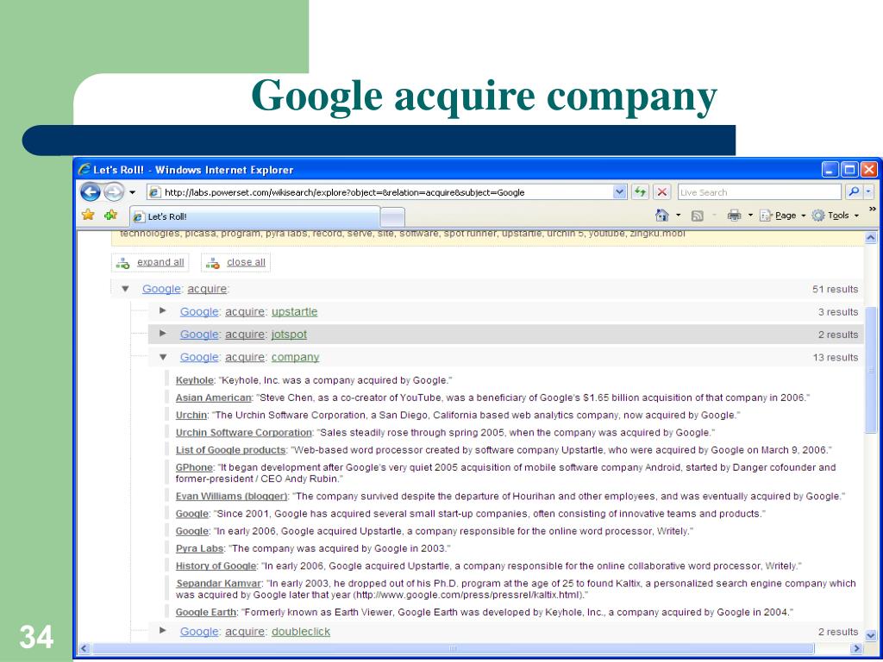883x662 pixels.
Task: Click the vertical scrollbar down arrow
Action: click(x=871, y=635)
